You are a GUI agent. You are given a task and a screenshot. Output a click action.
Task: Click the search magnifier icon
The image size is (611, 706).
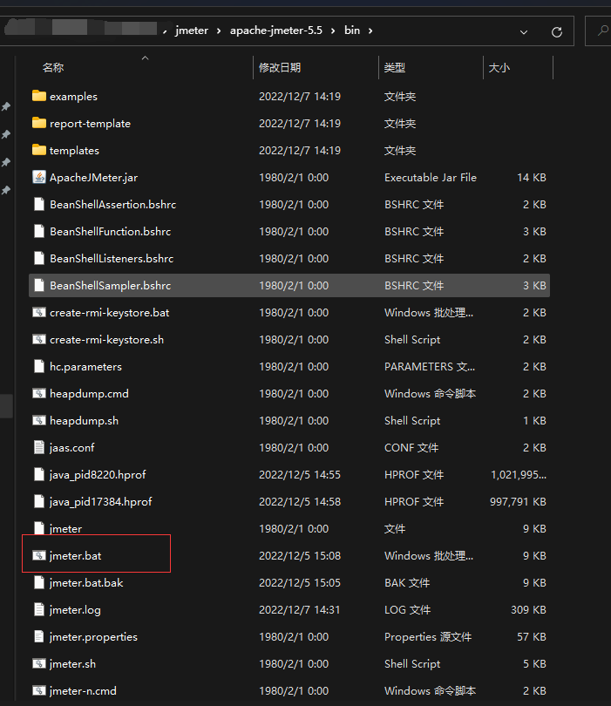click(x=602, y=31)
